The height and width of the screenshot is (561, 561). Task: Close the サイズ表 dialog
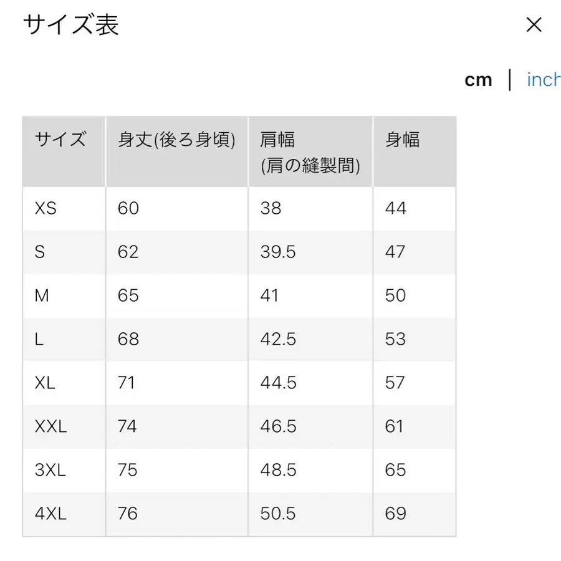point(534,25)
